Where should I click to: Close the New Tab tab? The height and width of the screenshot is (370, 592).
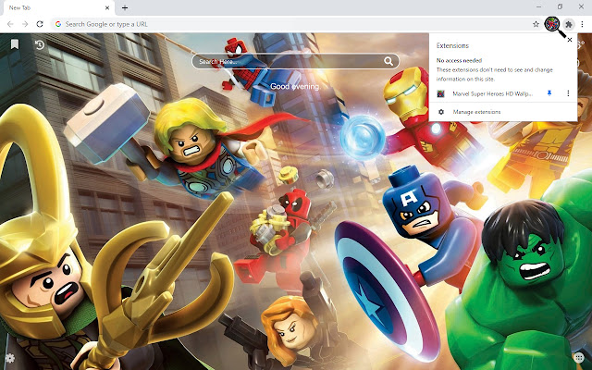tap(107, 8)
